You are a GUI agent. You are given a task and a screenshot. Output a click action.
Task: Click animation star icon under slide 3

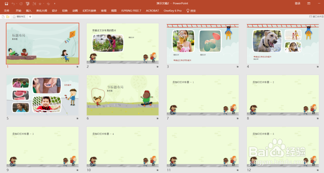click(237, 67)
